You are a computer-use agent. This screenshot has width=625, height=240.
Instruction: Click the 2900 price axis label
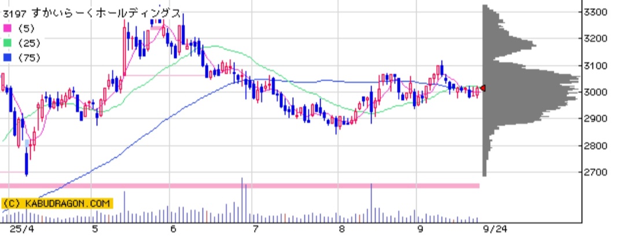(x=595, y=118)
